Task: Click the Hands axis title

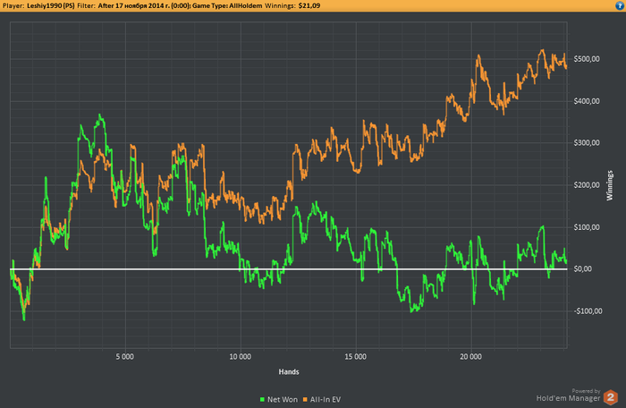Action: pos(289,371)
